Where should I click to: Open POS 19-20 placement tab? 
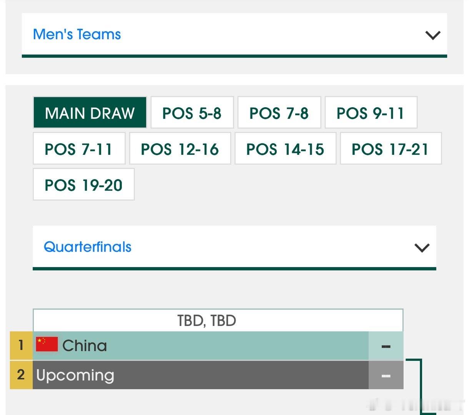(83, 185)
